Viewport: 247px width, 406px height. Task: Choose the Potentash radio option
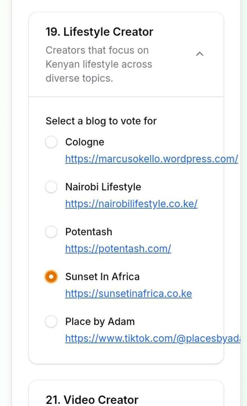[x=51, y=232]
